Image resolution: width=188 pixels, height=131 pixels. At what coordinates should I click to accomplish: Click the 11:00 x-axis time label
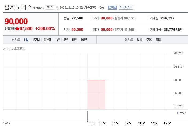tap(116, 123)
